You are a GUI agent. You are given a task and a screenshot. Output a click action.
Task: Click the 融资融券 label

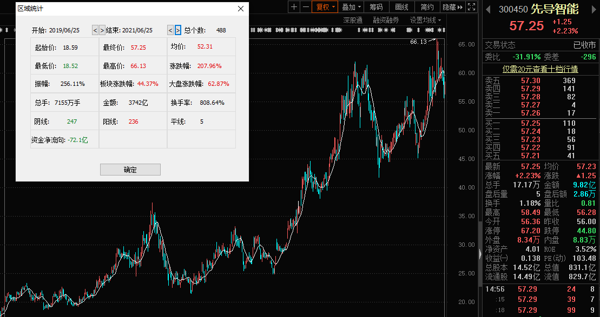pos(386,20)
